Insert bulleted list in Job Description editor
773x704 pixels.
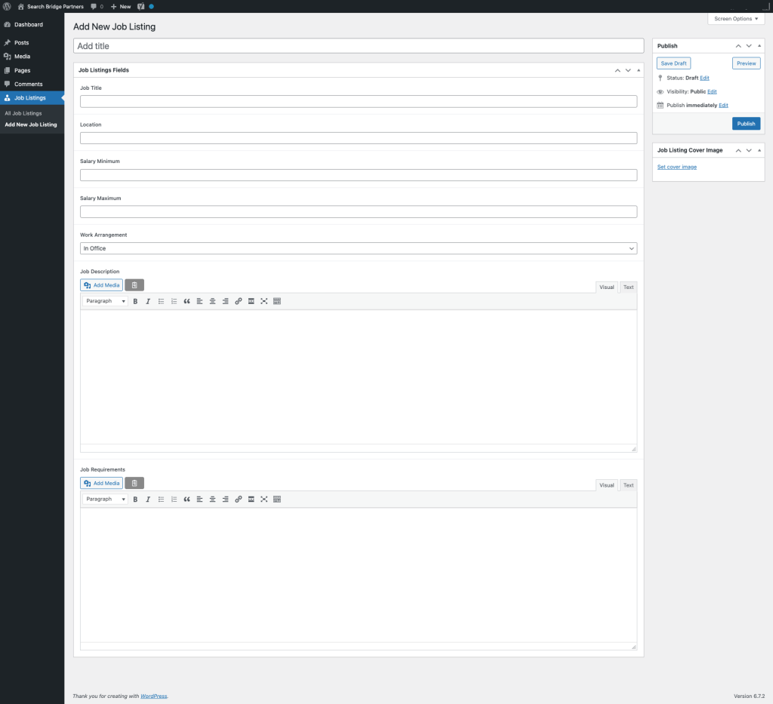[161, 301]
